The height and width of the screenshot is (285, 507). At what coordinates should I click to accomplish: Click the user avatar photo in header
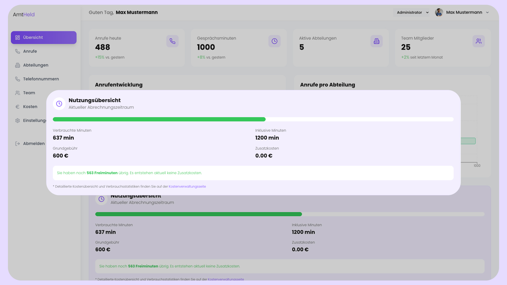pyautogui.click(x=439, y=12)
